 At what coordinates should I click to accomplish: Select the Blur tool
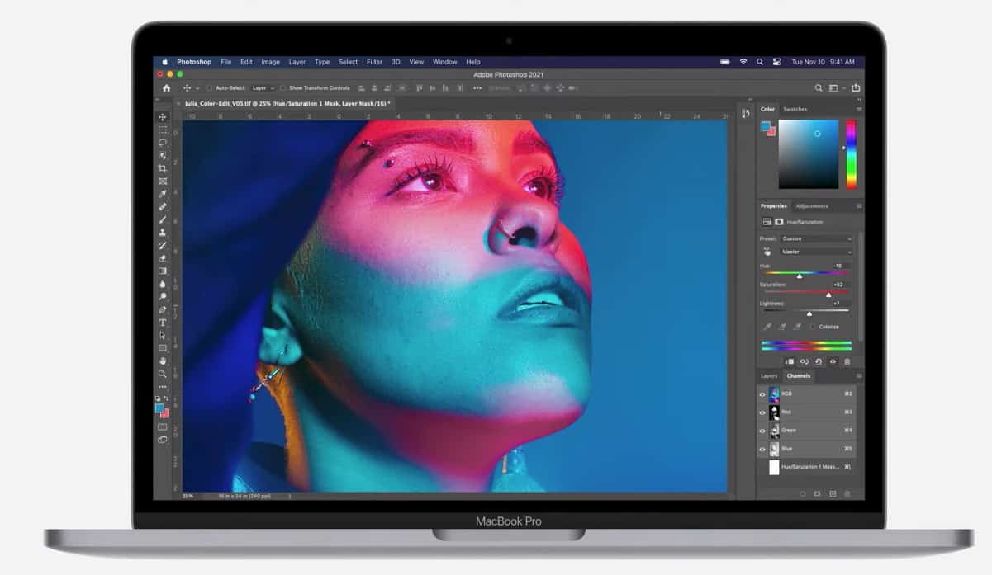163,283
